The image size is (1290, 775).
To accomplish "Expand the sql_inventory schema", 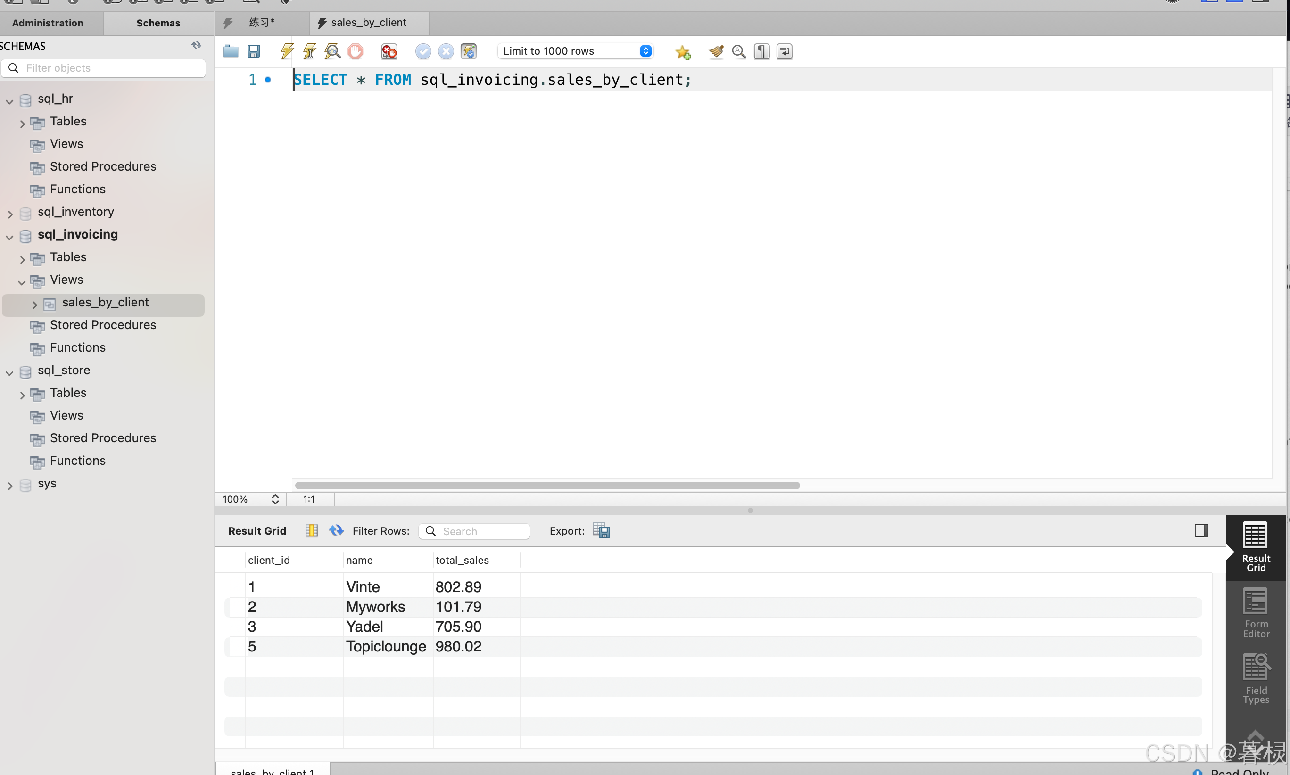I will tap(10, 213).
